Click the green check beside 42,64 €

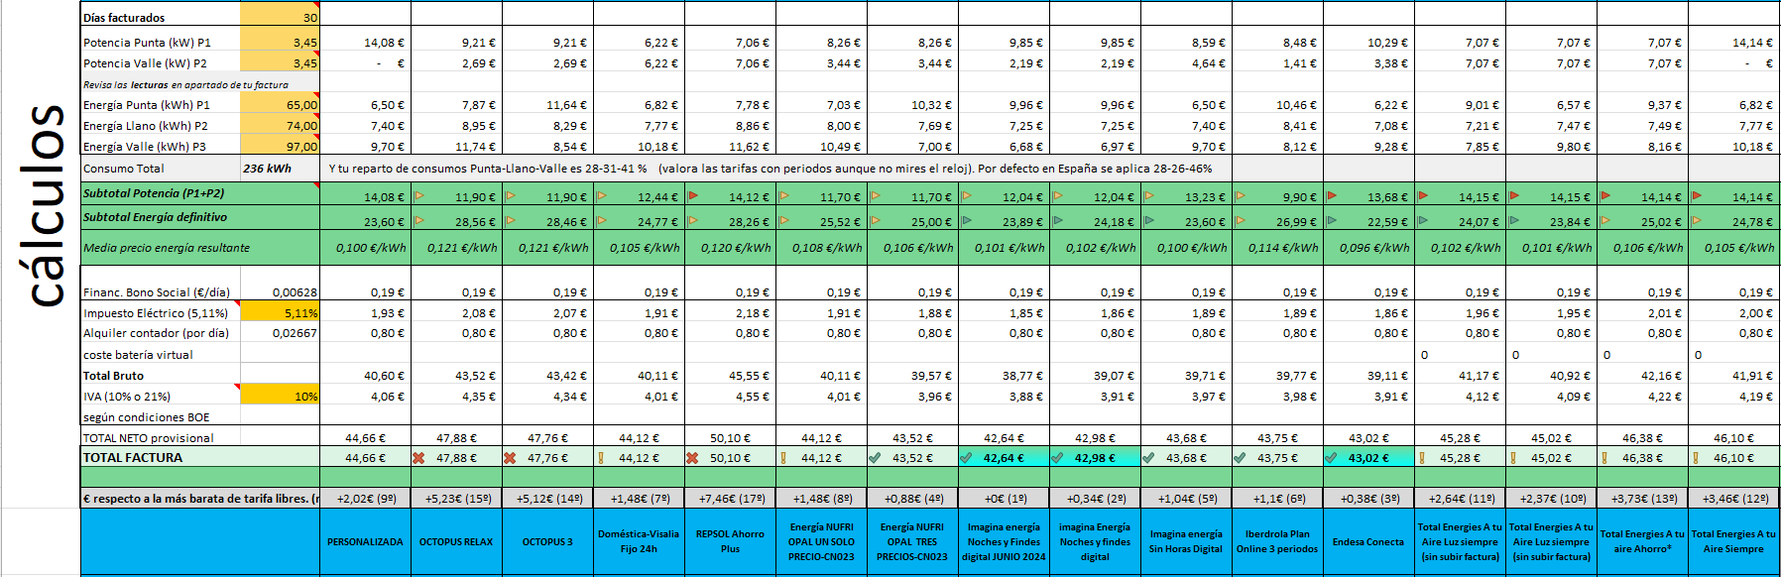point(966,458)
